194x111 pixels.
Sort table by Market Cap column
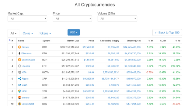[73, 41]
